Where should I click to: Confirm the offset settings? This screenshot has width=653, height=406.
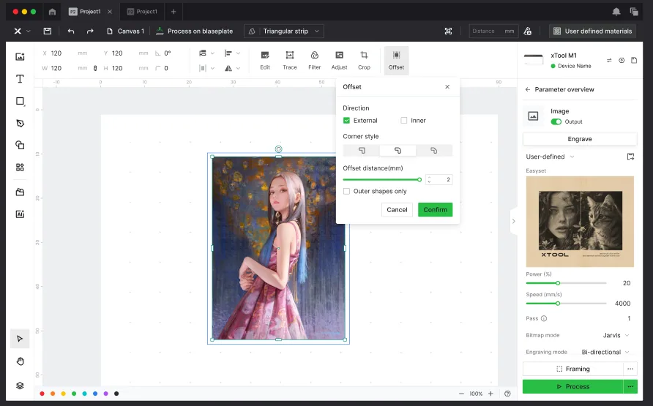click(x=435, y=210)
